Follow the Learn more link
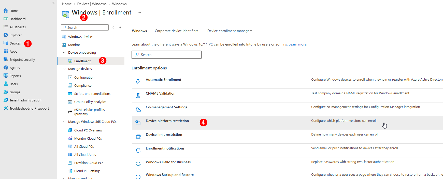Viewport: 443px width, 179px height. tap(297, 44)
